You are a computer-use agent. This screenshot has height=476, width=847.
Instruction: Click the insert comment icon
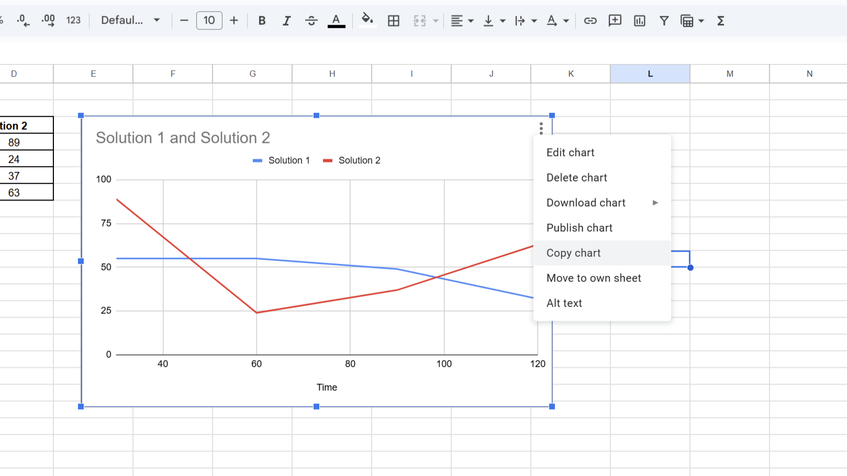[615, 21]
